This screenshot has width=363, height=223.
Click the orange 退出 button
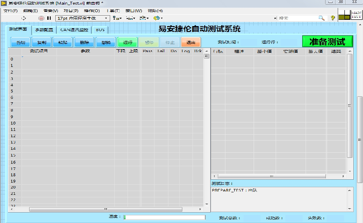tap(191, 42)
